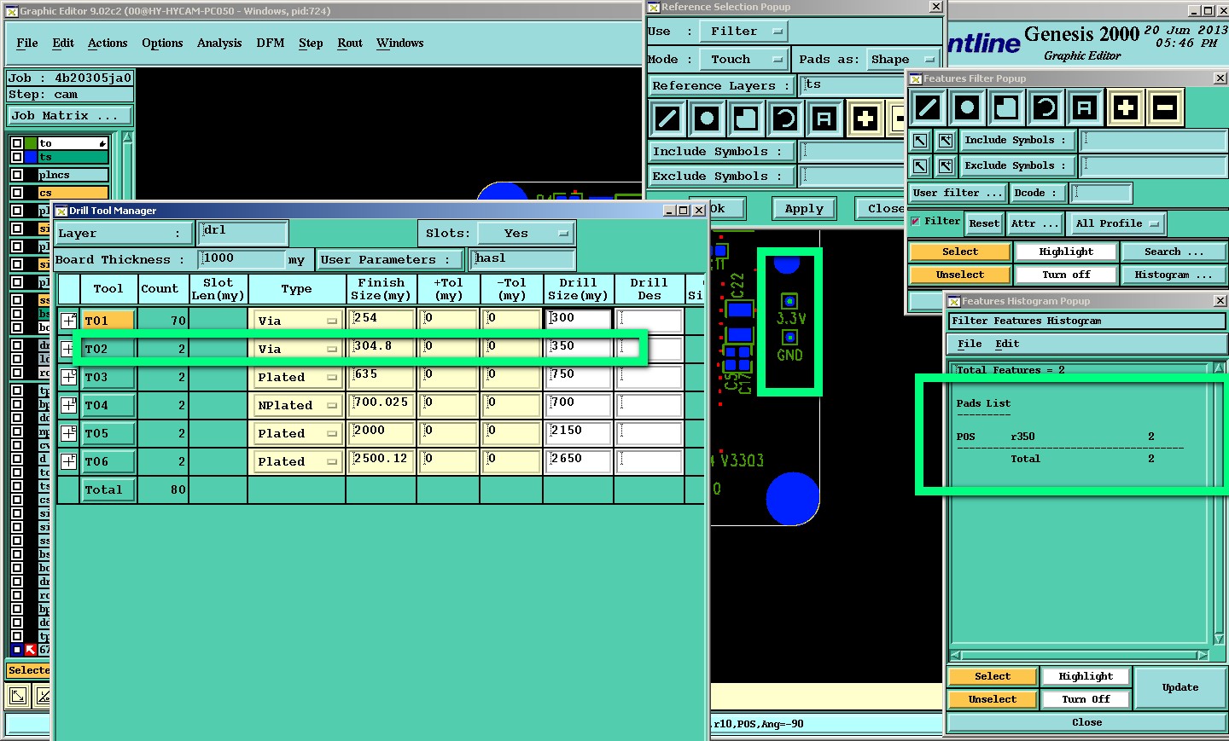
Task: Click add-symbol arrow next to Include Symbols
Action: pyautogui.click(x=946, y=141)
